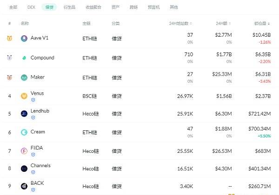
Task: Click the Cream logo icon
Action: (24, 132)
